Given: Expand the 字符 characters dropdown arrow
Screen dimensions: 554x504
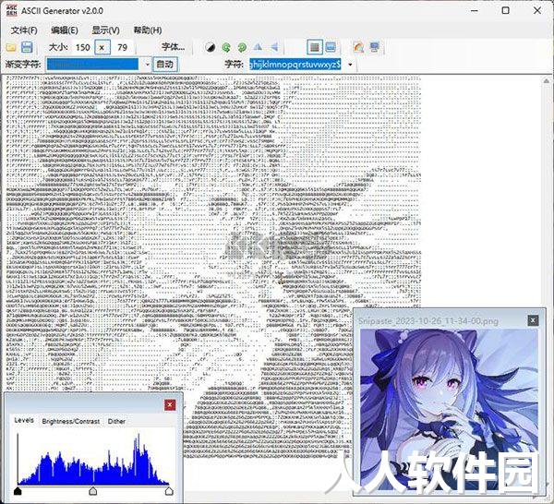Looking at the screenshot, I should click(350, 65).
